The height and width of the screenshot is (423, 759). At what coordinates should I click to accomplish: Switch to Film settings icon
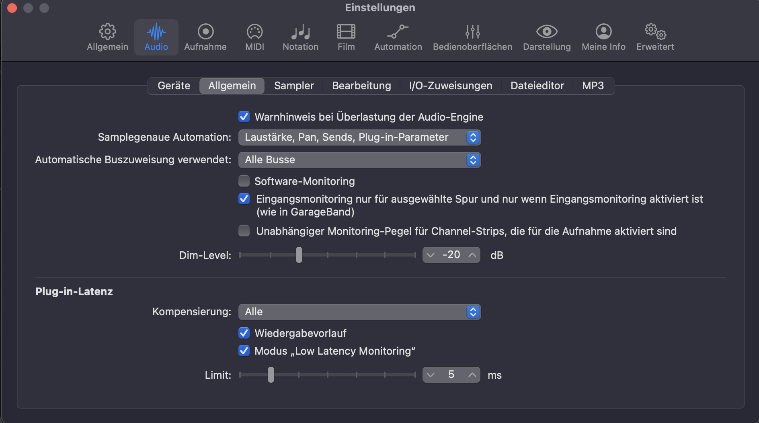pos(346,37)
